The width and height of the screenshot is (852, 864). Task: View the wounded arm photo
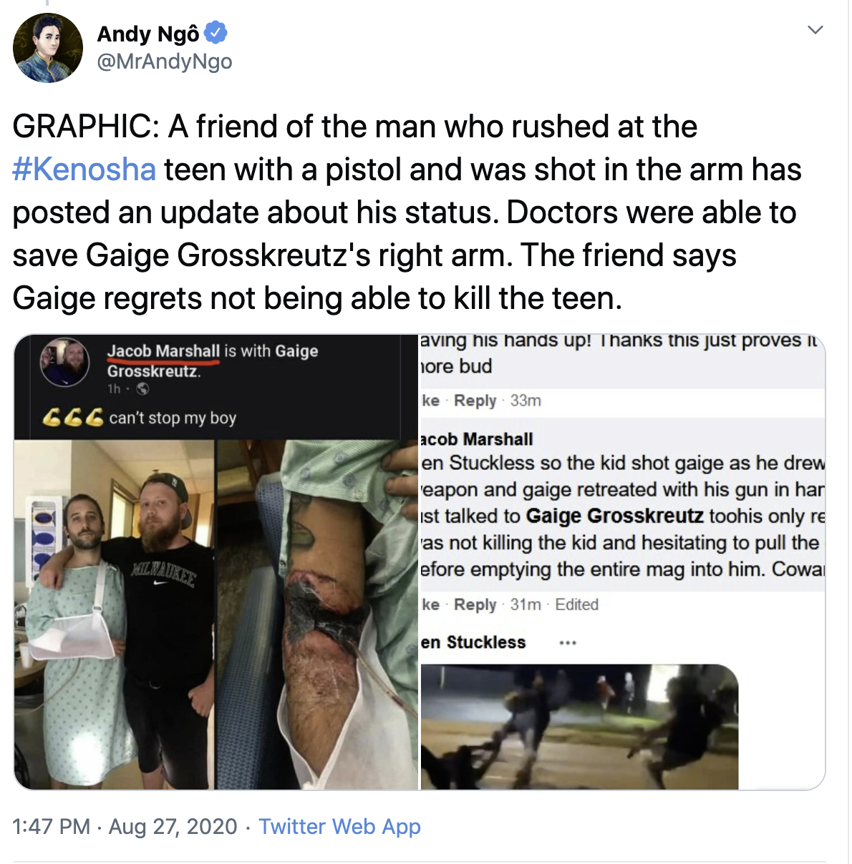317,614
